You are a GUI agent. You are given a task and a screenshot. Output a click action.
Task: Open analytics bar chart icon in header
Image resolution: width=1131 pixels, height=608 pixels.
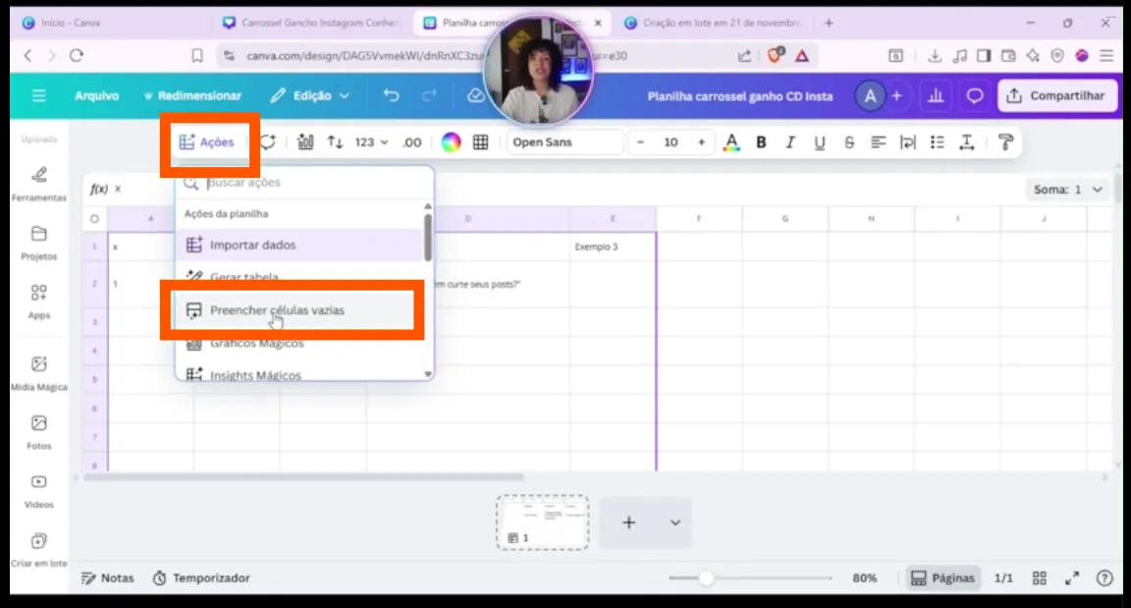point(936,95)
